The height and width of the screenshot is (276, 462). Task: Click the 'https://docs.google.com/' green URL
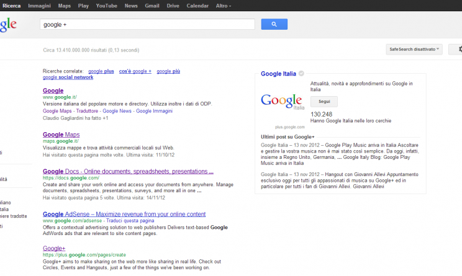pyautogui.click(x=71, y=178)
